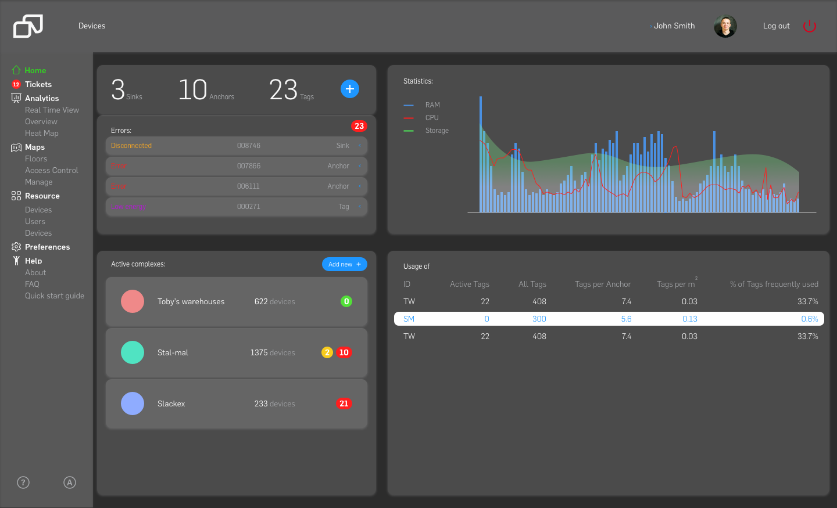Click the Analytics presentation chart icon
837x508 pixels.
(x=16, y=98)
